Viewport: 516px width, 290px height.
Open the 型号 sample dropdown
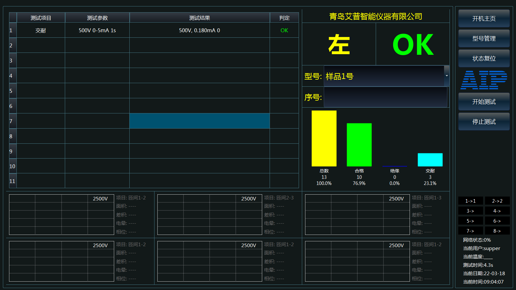[x=447, y=76]
